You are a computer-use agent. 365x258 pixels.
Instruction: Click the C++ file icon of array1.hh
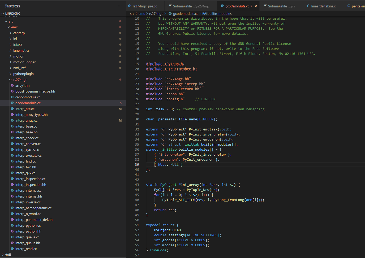point(12,85)
